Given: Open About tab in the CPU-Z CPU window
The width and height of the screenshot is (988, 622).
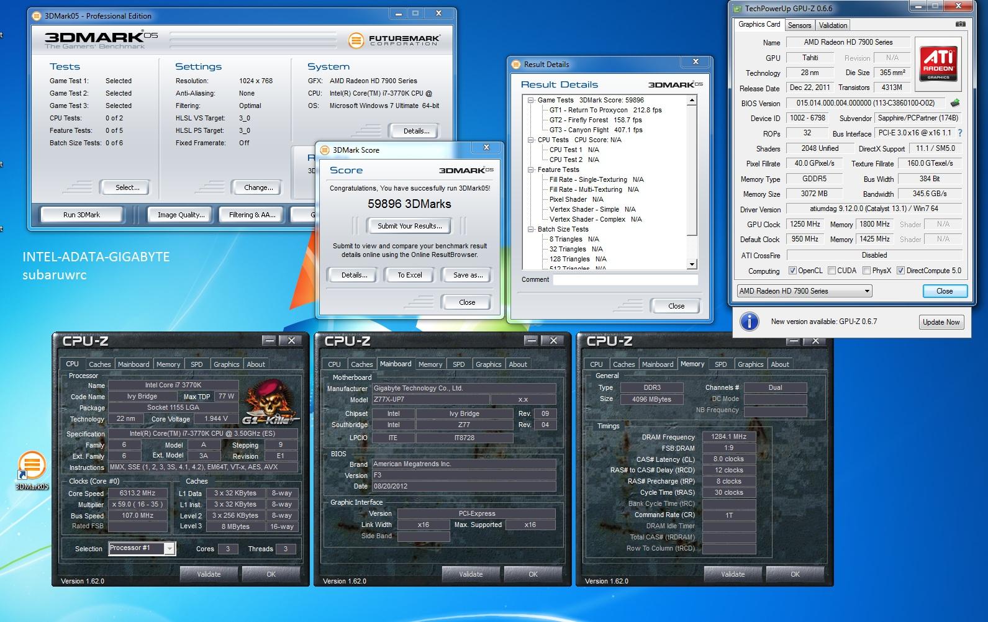Looking at the screenshot, I should point(256,364).
